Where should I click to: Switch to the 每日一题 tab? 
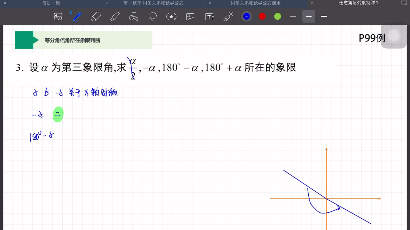coord(51,3)
